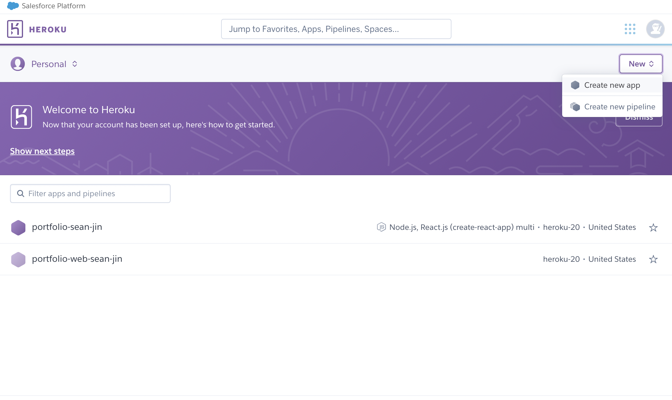Open the apps grid launcher icon
This screenshot has width=672, height=400.
(x=630, y=29)
